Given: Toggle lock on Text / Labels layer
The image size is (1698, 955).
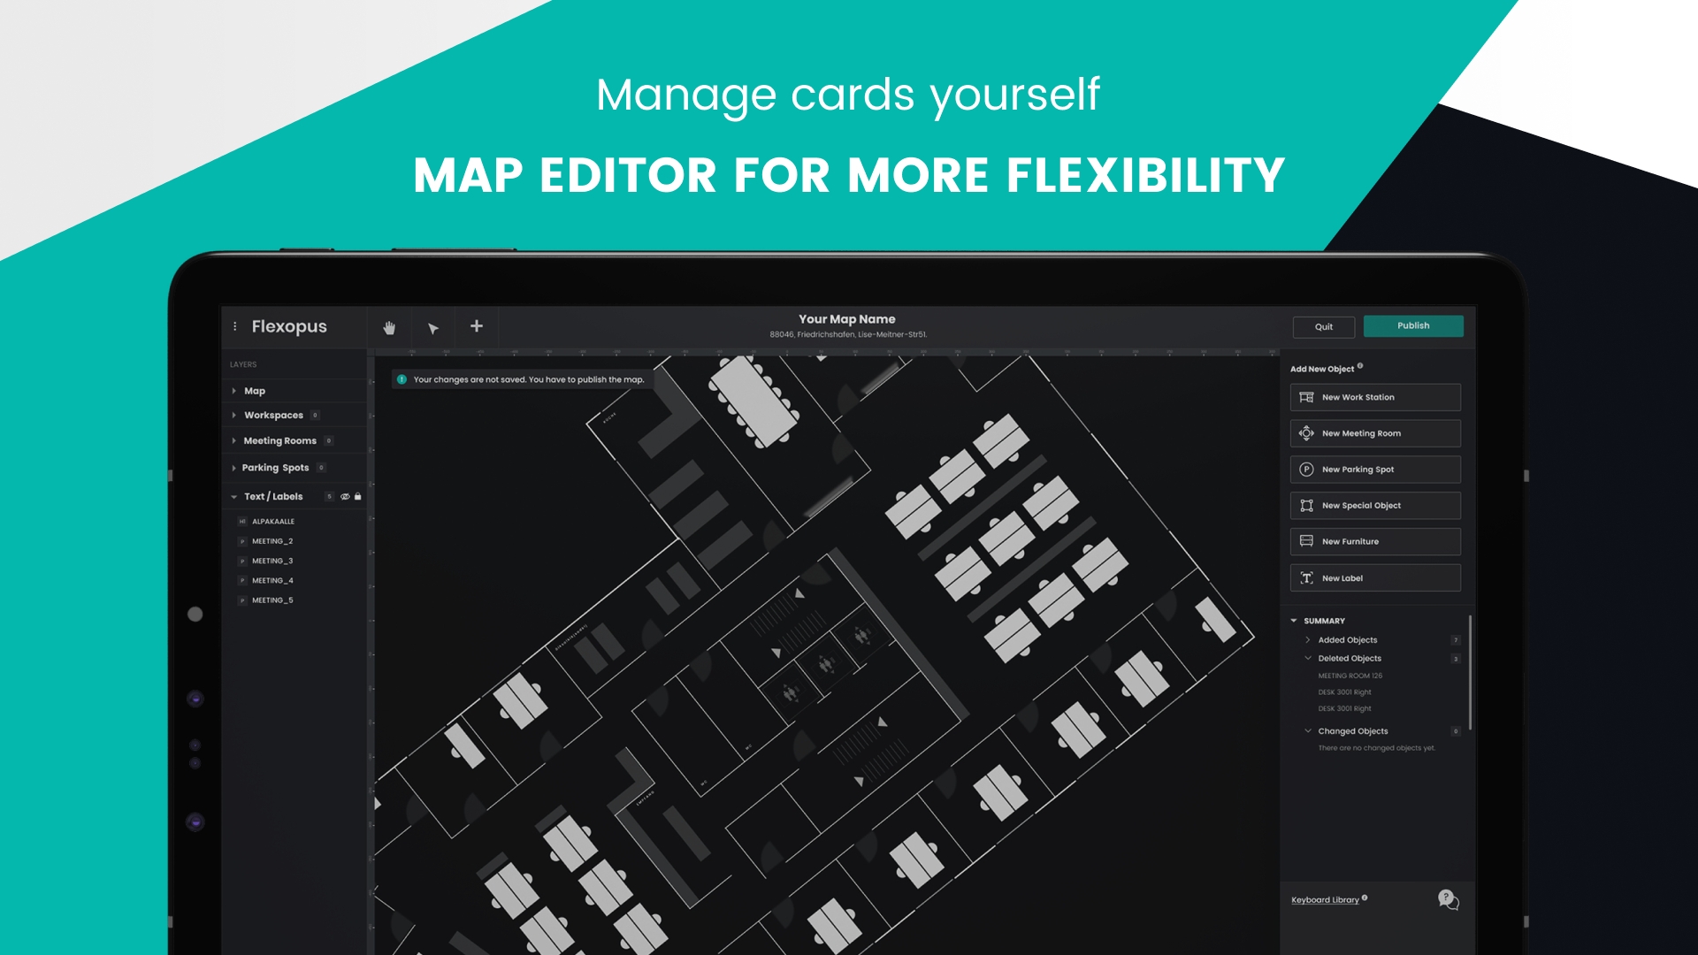Looking at the screenshot, I should (358, 497).
